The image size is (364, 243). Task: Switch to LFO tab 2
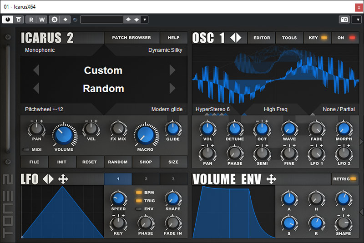146,179
